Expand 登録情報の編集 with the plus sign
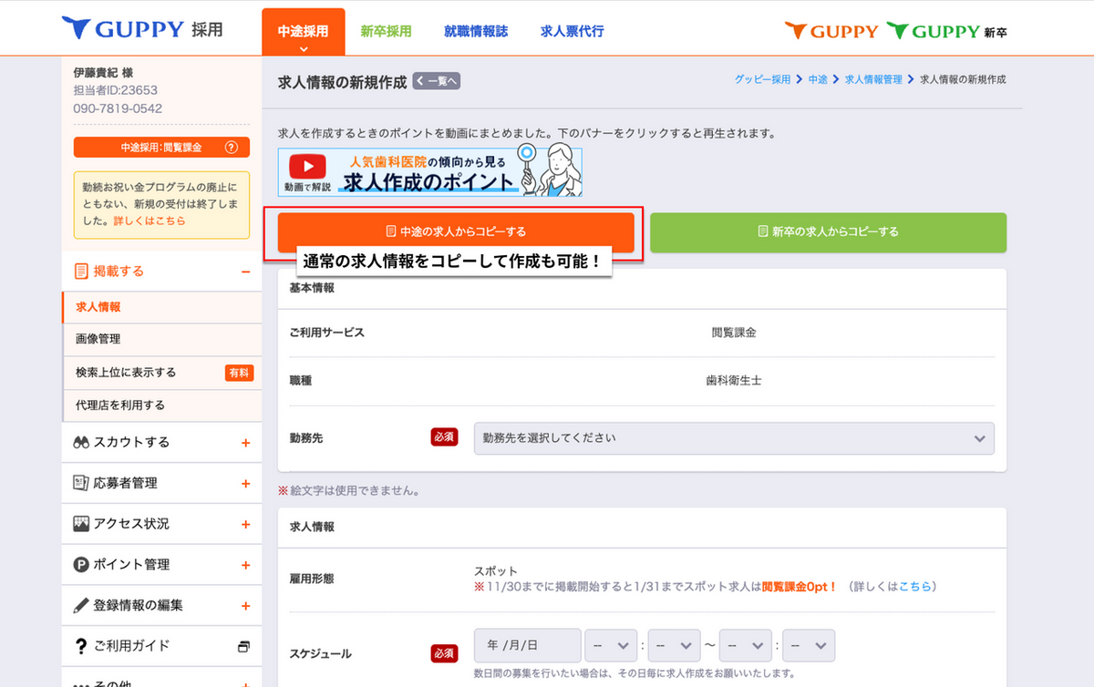Screen dimensions: 1094x687 click(245, 606)
